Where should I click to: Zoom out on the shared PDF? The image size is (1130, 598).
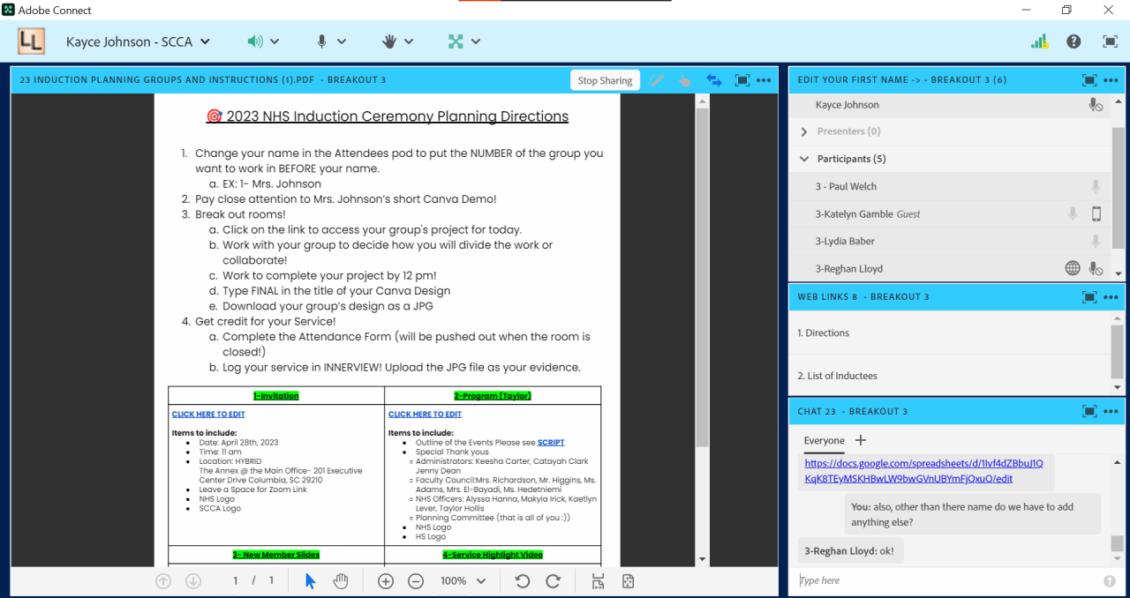416,581
